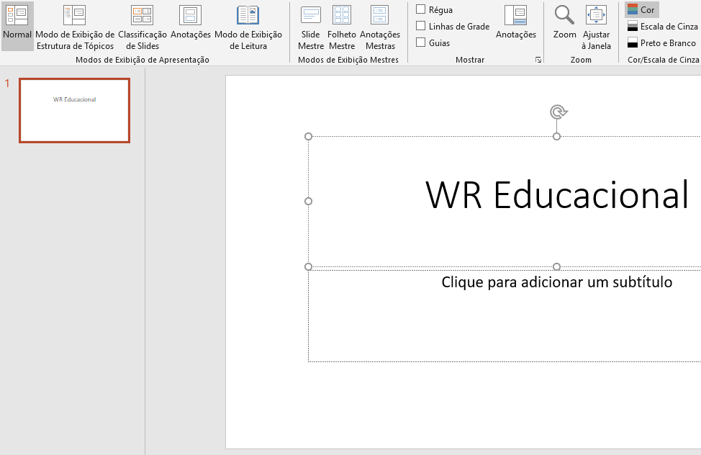This screenshot has height=455, width=701.
Task: Select the Cor color mode
Action: click(x=641, y=10)
